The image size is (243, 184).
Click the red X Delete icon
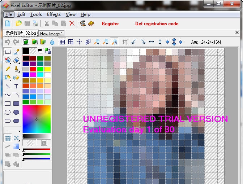click(72, 23)
